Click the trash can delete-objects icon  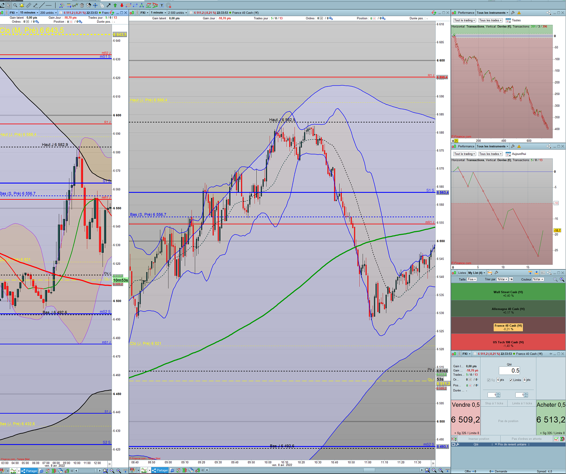pos(82,5)
